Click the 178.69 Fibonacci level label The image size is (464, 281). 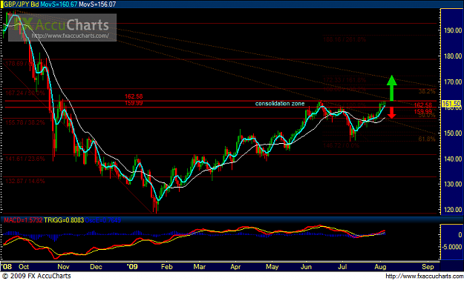click(x=19, y=64)
